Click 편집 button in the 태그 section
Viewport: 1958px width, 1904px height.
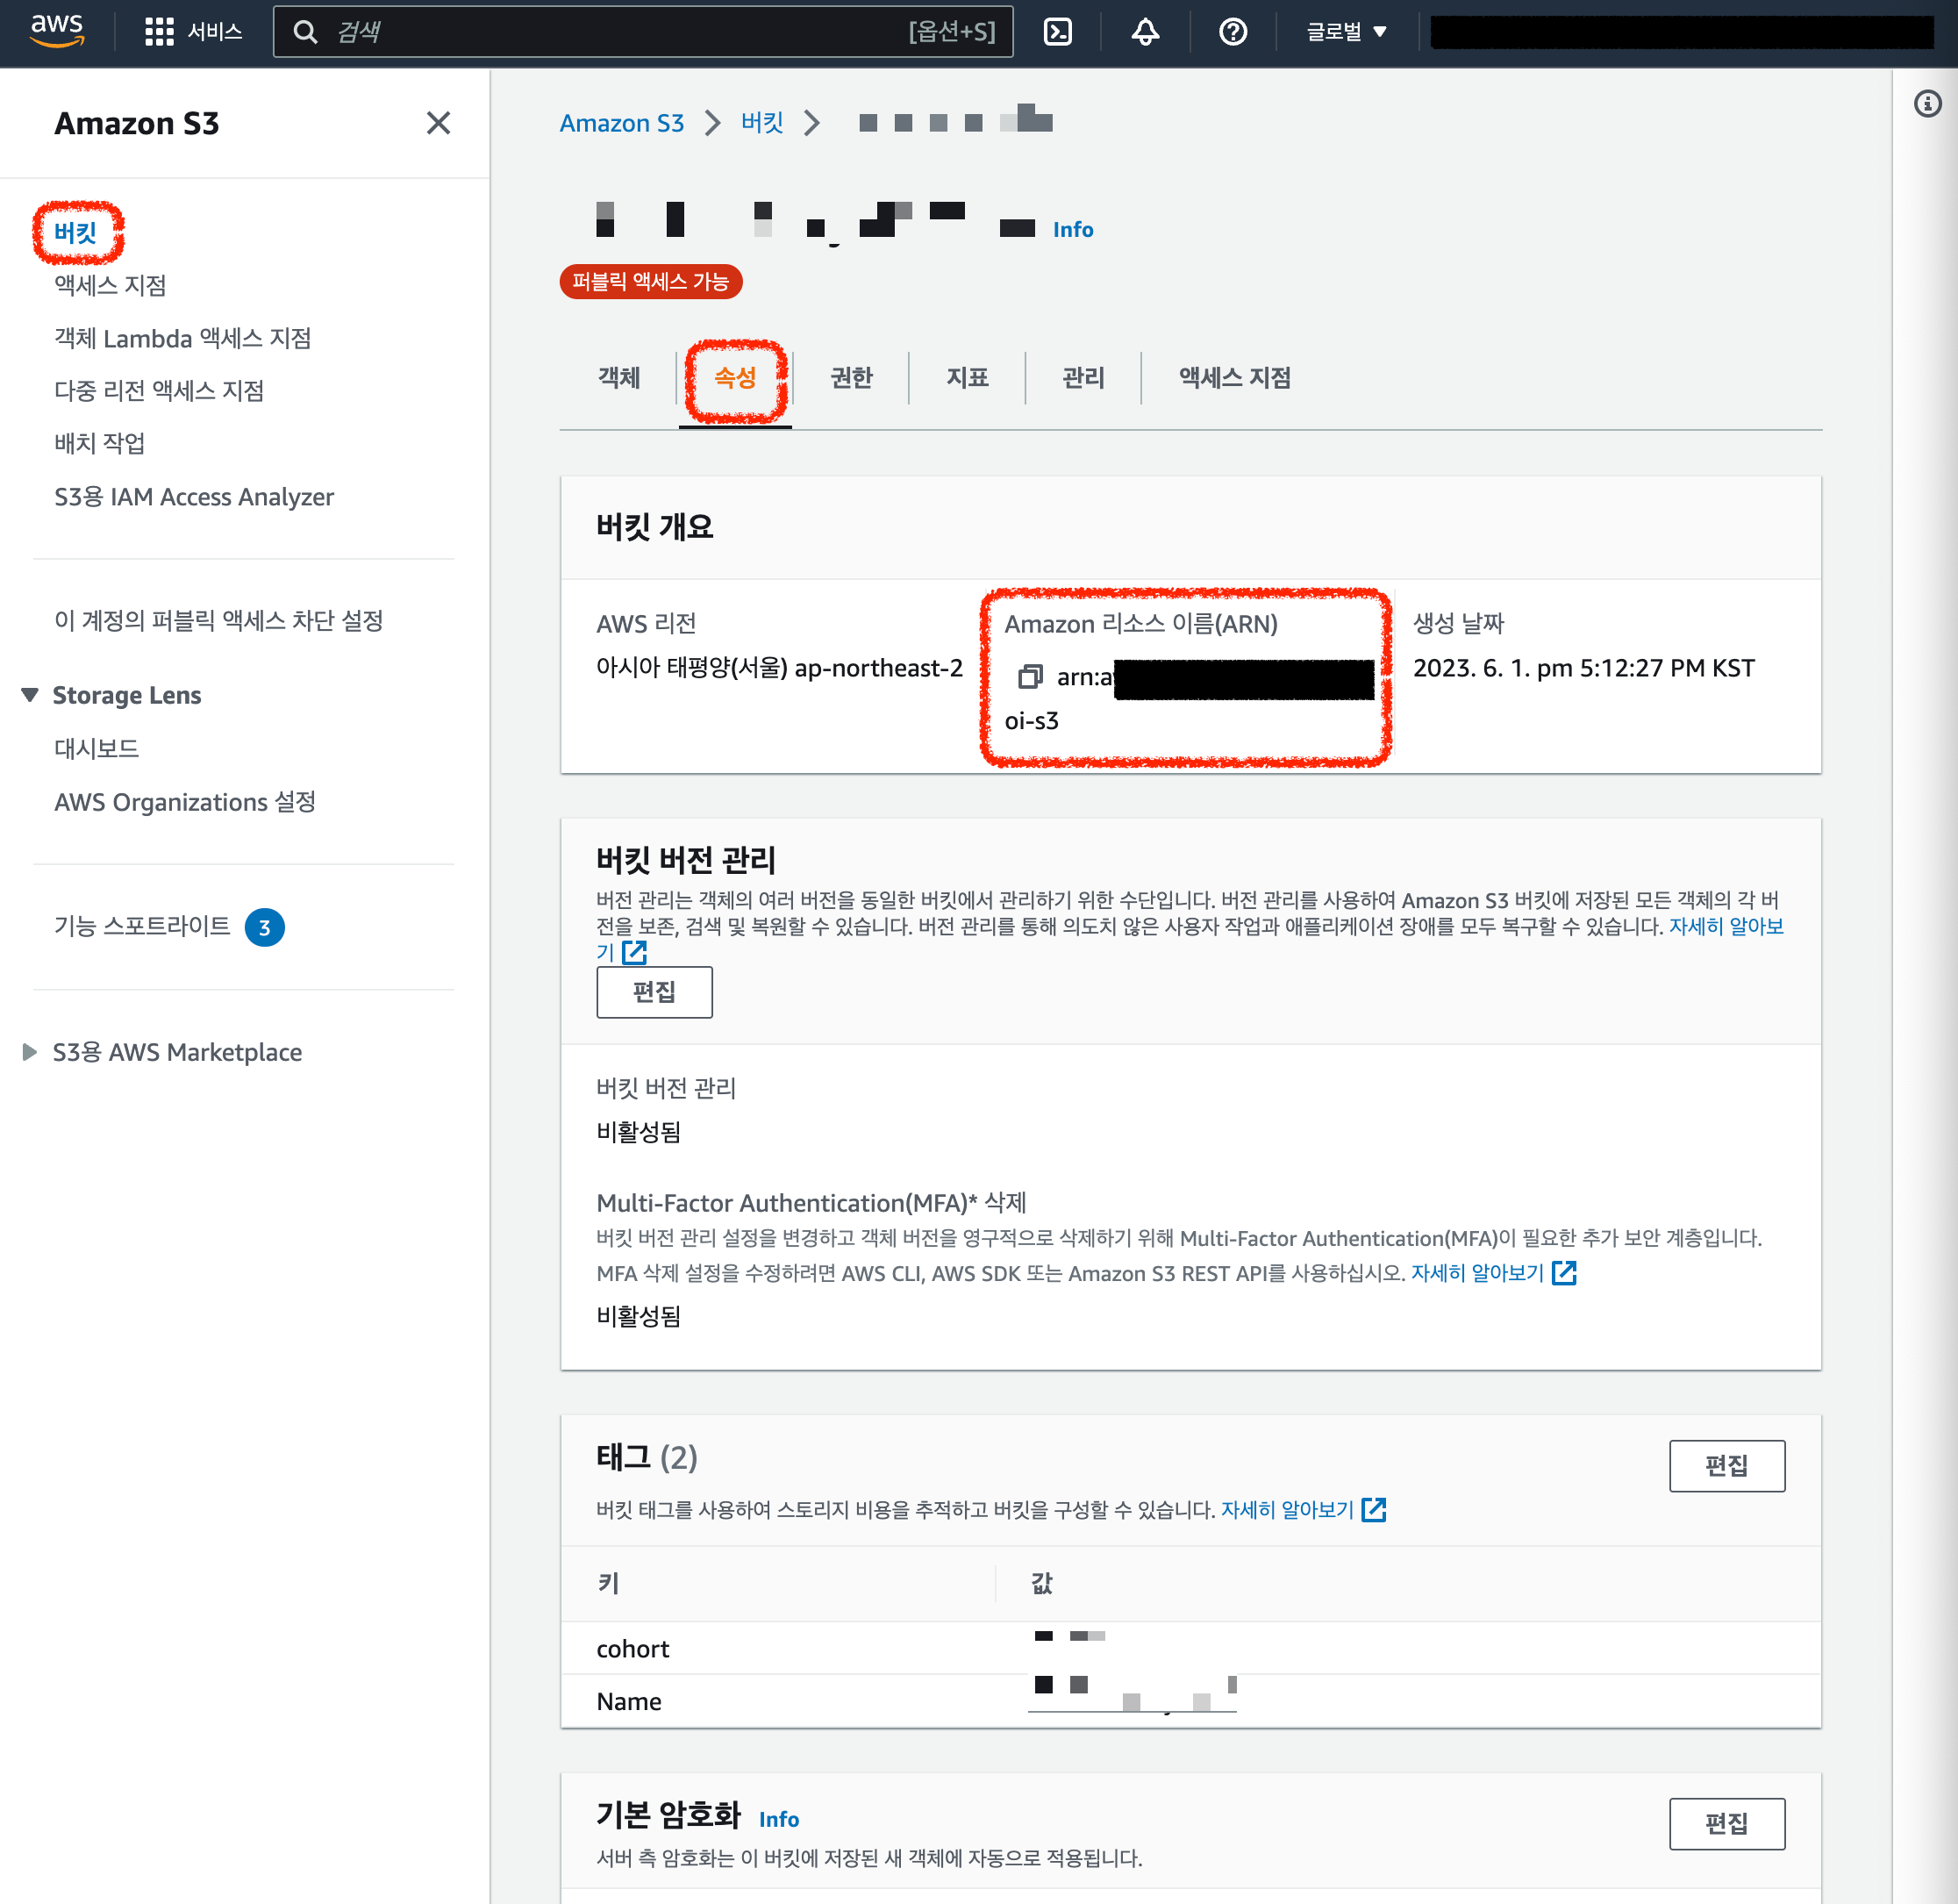[x=1726, y=1466]
